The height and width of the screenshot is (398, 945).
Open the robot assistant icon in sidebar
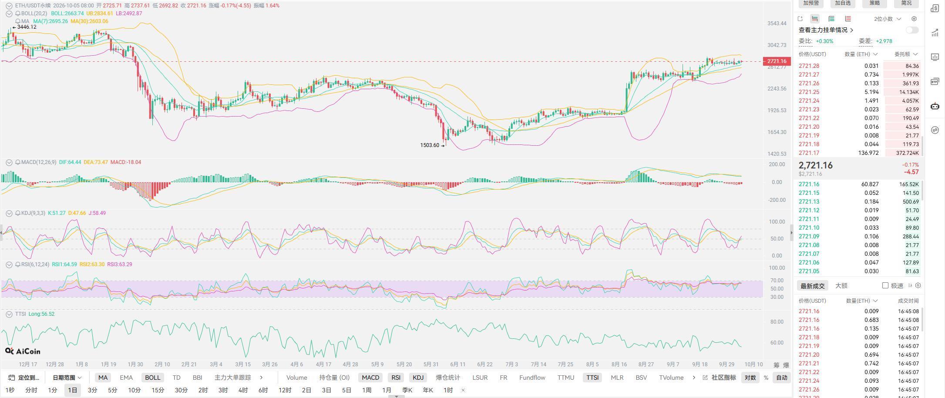point(935,106)
